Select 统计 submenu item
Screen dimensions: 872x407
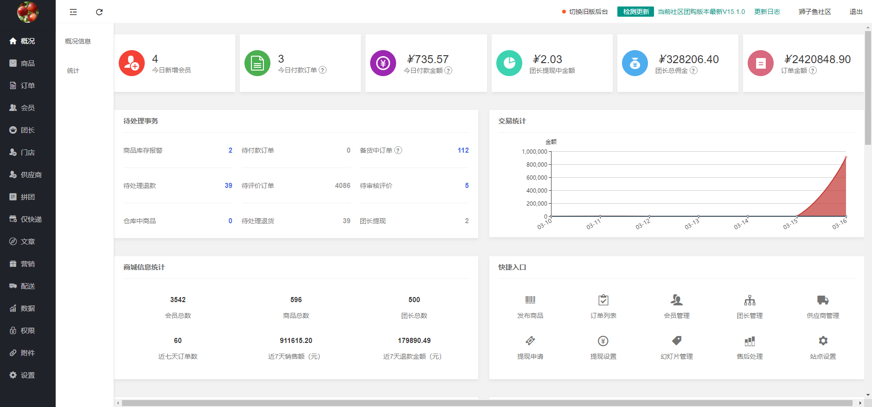pyautogui.click(x=73, y=71)
